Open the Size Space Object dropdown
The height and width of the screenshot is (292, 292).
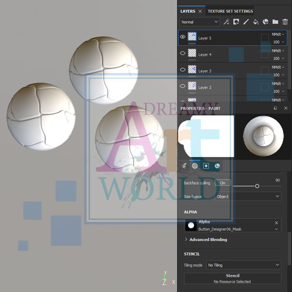click(x=248, y=197)
